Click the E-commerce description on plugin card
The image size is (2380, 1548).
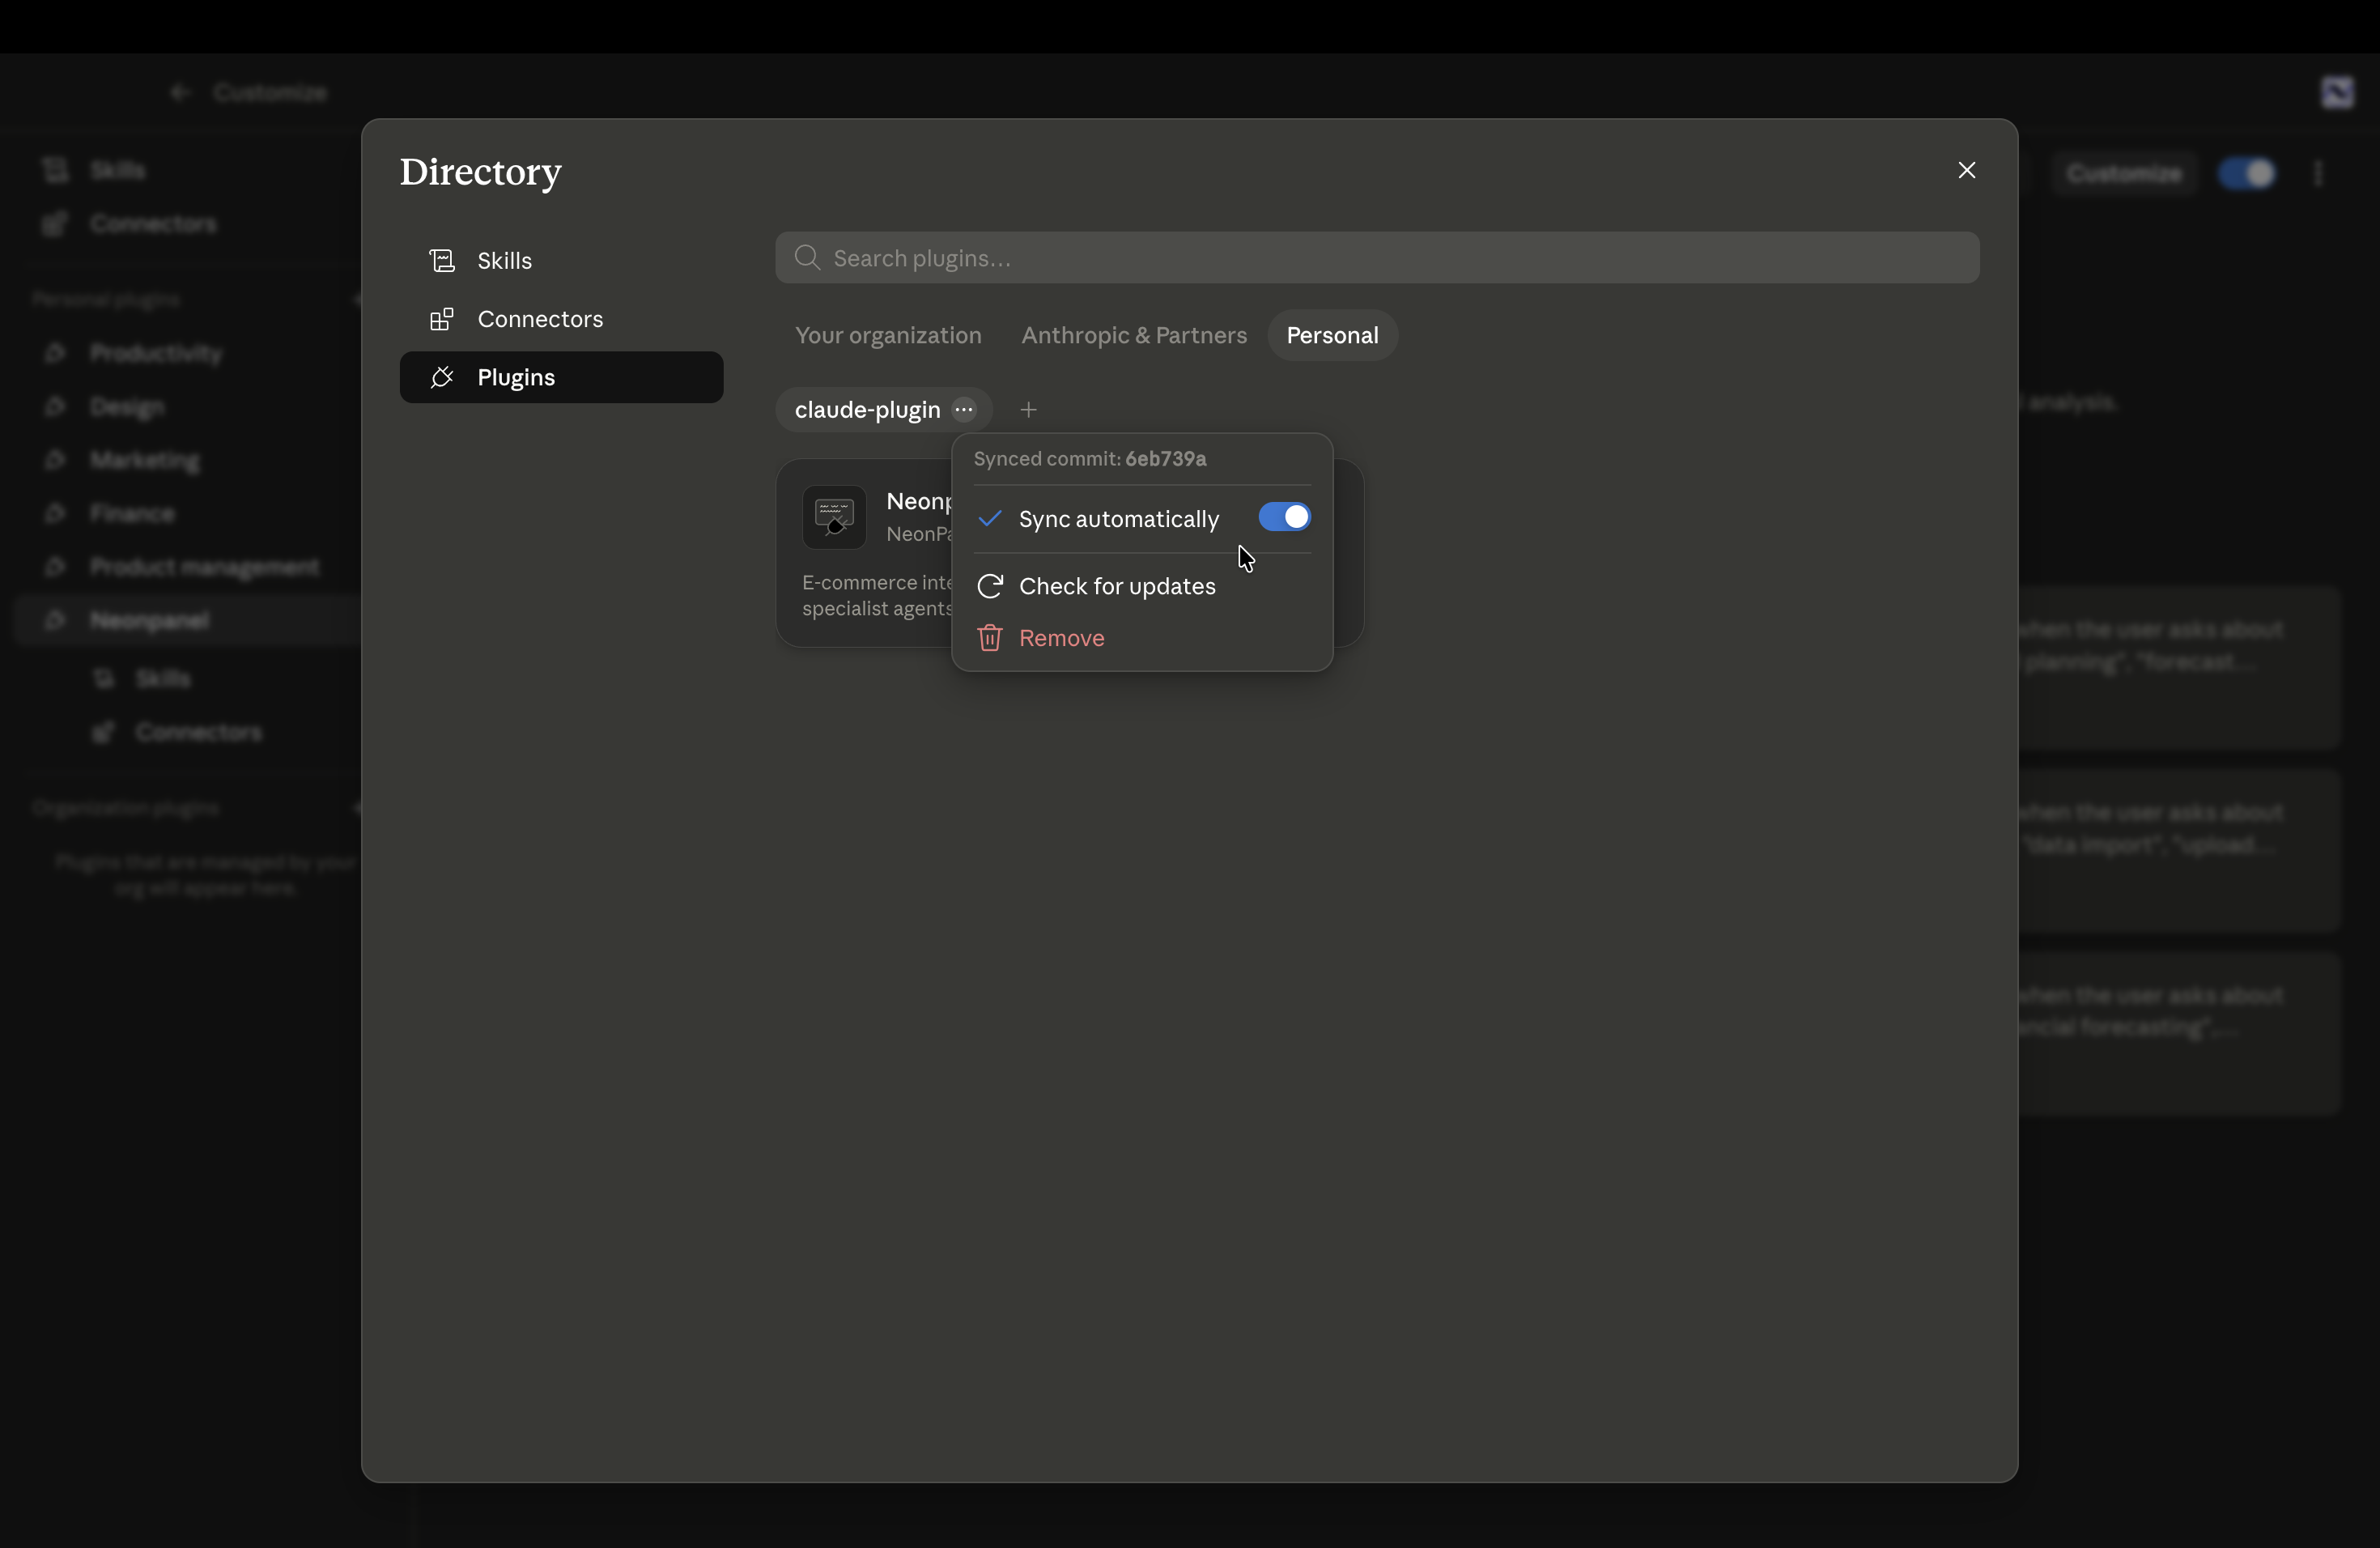[x=877, y=595]
